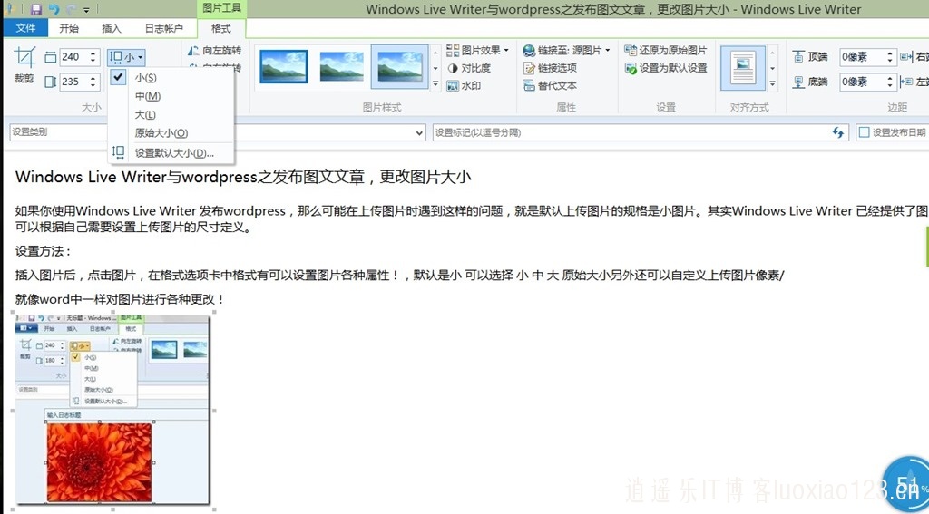Click the post title beginning Windows Live Writer与wordpress
The width and height of the screenshot is (929, 514).
coord(243,177)
